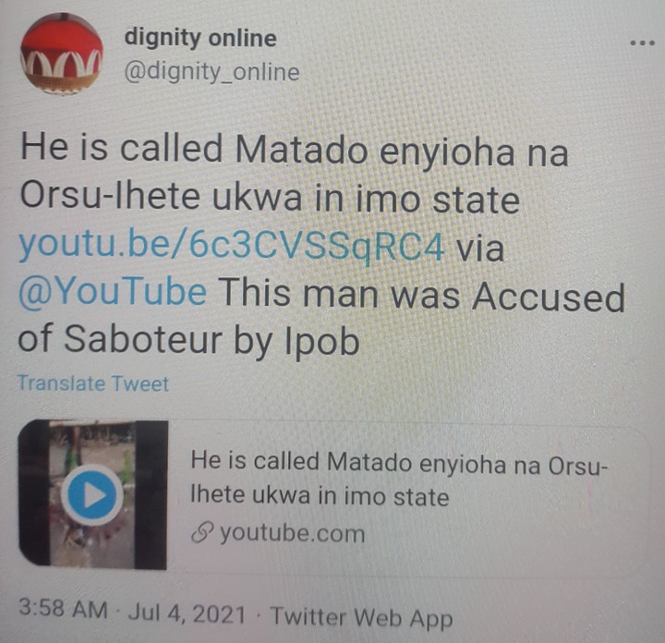Open the @dignity_online handle
The image size is (665, 643).
click(212, 72)
